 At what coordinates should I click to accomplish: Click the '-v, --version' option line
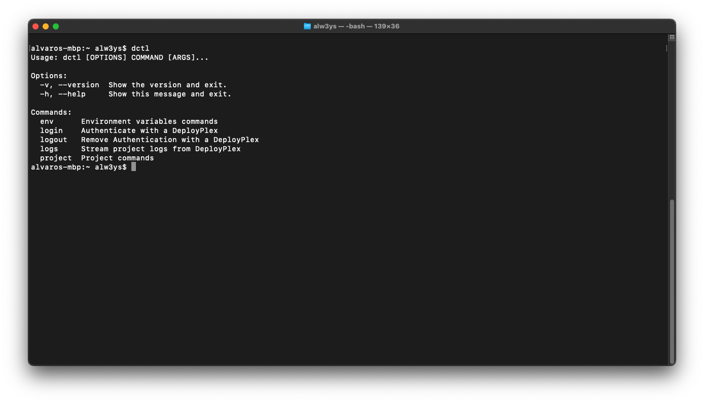coord(133,85)
